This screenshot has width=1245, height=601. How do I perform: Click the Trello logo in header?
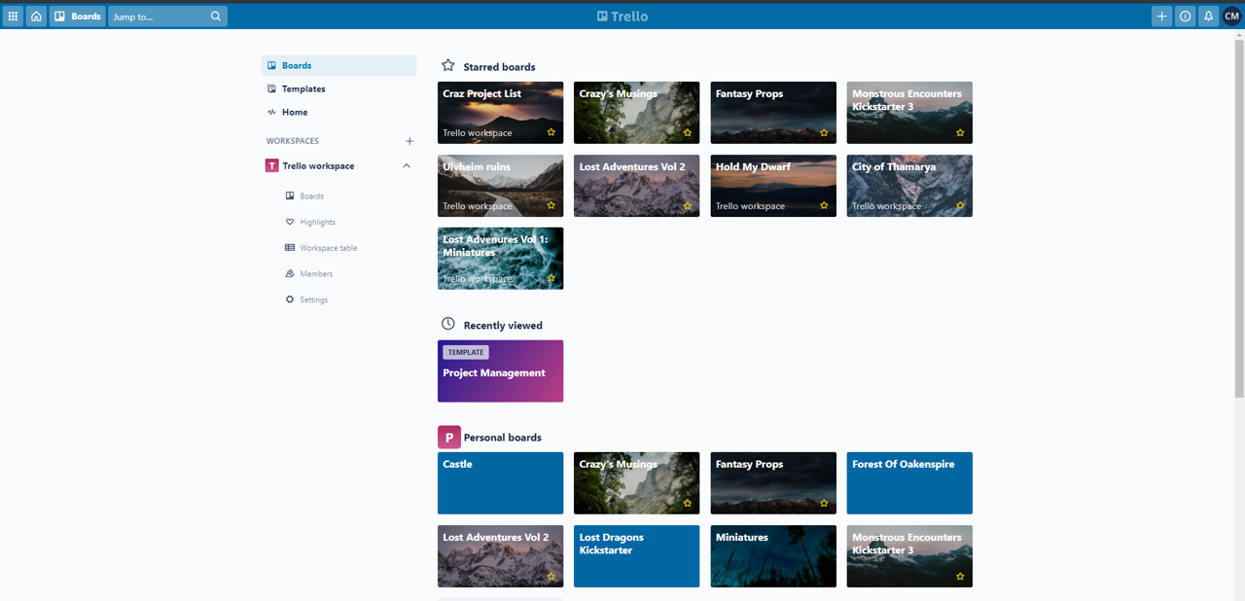pos(622,17)
